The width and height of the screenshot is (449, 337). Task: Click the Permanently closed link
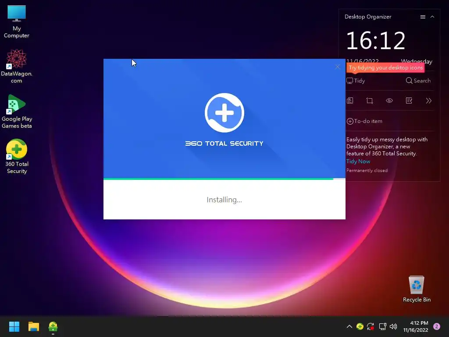pyautogui.click(x=367, y=171)
